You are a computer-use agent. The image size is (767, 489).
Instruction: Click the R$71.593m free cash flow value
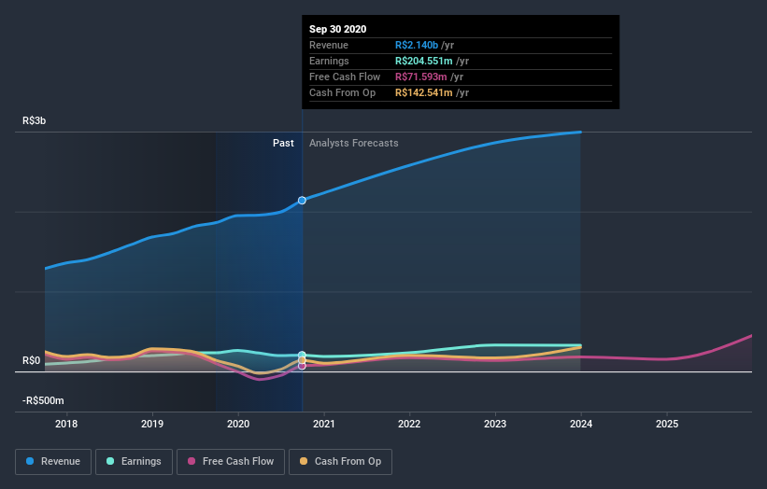(421, 77)
